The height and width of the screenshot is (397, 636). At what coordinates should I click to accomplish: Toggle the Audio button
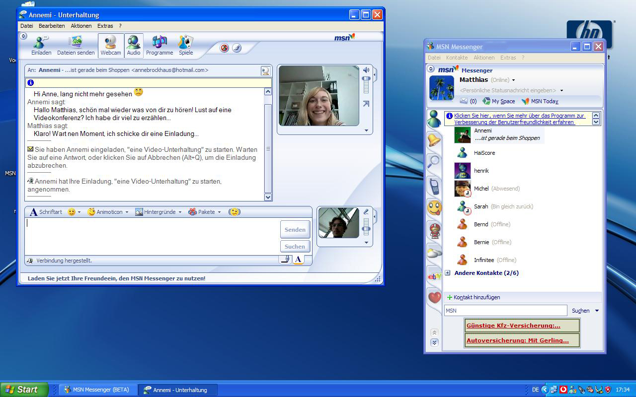134,46
